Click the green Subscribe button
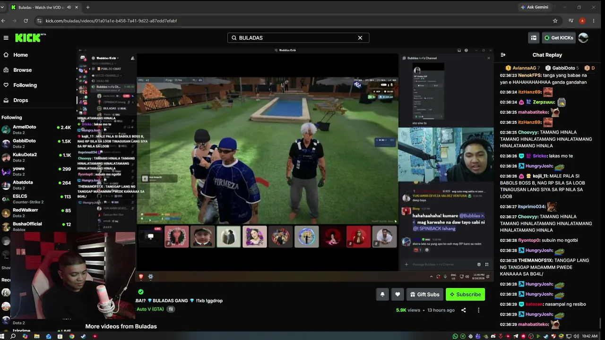 465,294
